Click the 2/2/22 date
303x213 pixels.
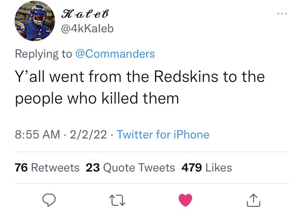click(x=88, y=134)
